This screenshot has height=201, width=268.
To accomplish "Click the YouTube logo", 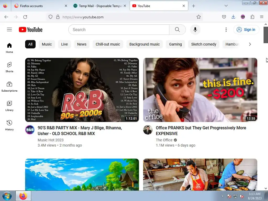I will pos(31,30).
